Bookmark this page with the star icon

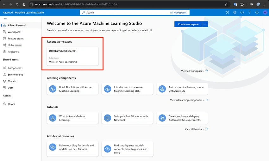click(x=226, y=4)
